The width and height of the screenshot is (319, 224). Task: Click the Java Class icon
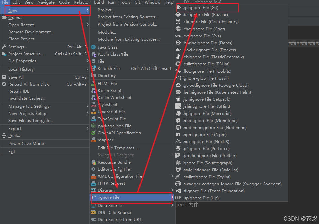93,47
